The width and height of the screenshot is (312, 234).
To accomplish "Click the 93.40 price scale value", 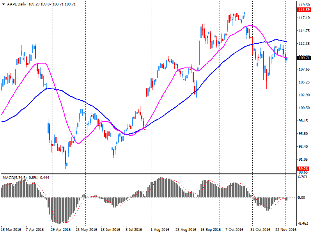I will click(x=304, y=147).
